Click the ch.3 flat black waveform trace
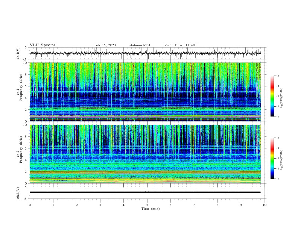Image resolution: width=298 pixels, height=230 pixels. click(145, 192)
